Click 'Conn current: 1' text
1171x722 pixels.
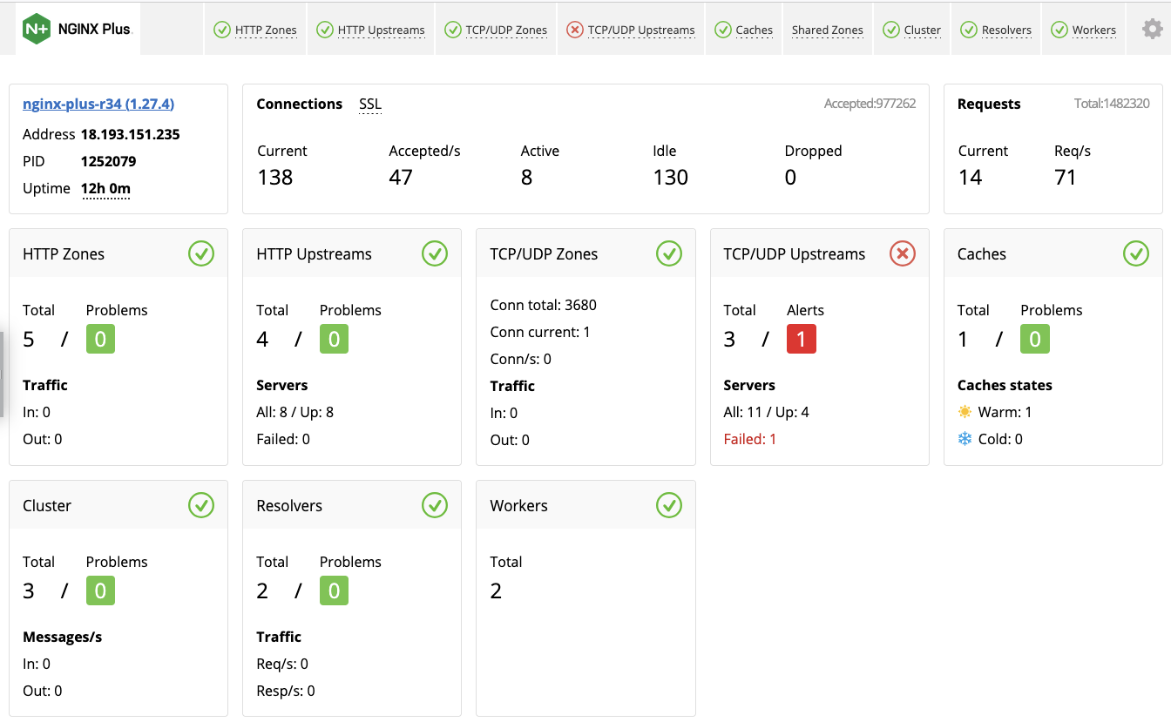(x=540, y=332)
